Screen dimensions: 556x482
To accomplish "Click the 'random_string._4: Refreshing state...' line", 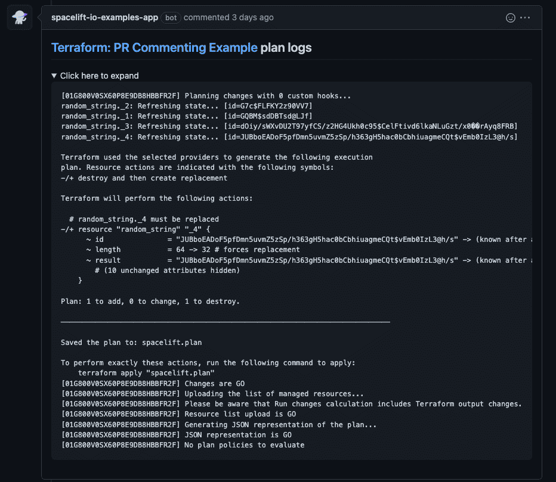I will 289,136.
